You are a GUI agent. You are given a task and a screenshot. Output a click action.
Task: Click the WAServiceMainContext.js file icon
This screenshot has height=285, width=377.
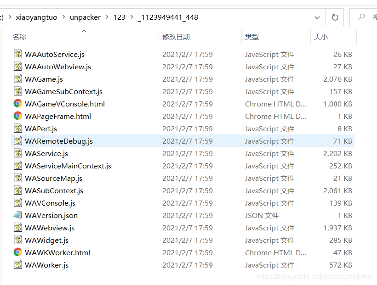[18, 166]
